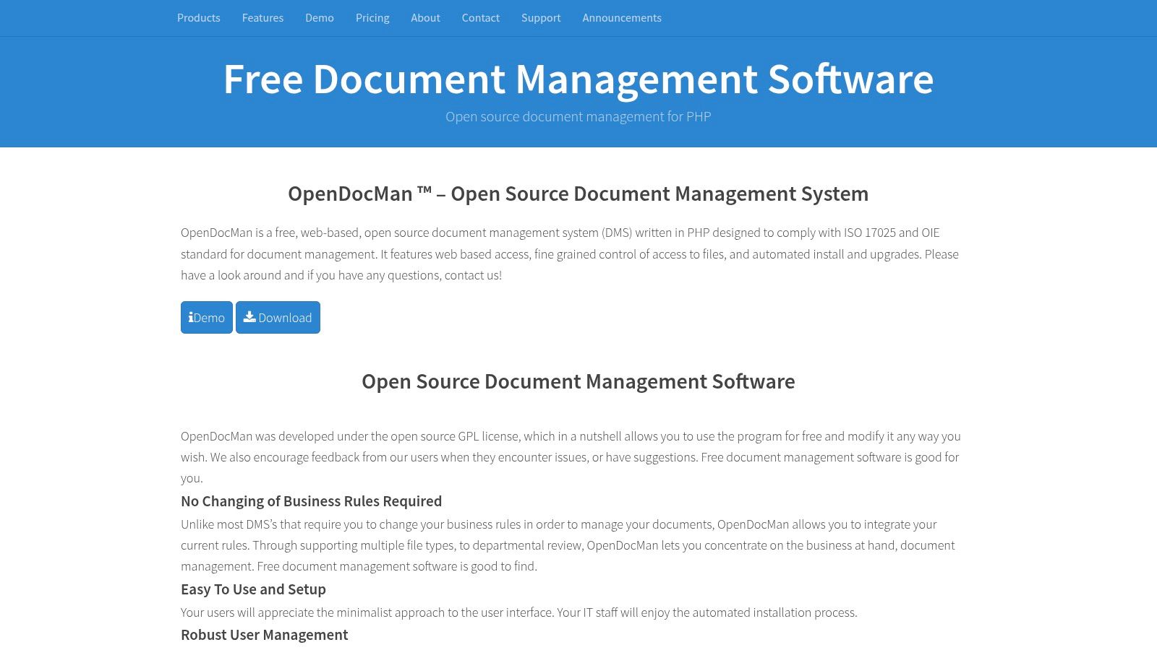Image resolution: width=1157 pixels, height=650 pixels.
Task: Open the Products menu
Action: coord(198,18)
